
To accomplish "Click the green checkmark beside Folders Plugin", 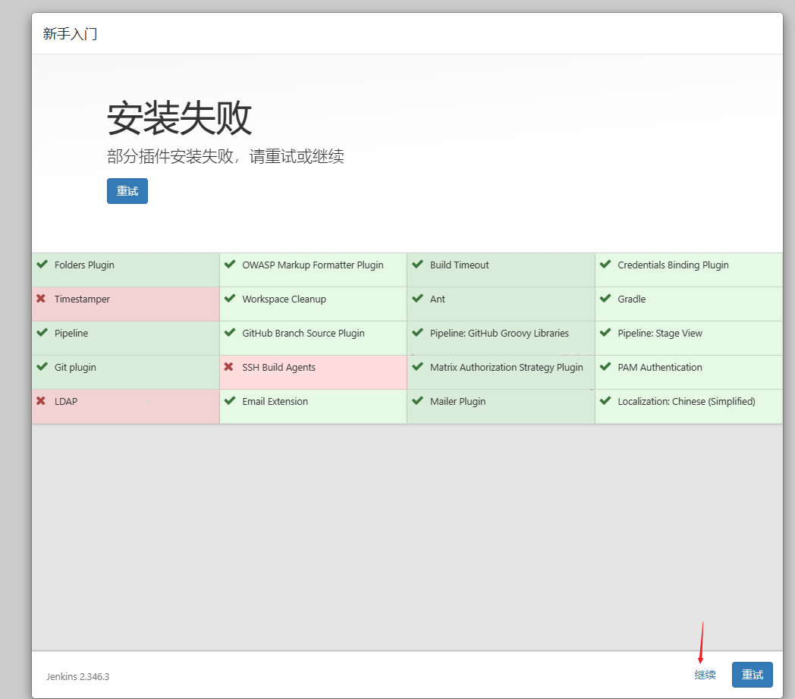I will [x=42, y=265].
